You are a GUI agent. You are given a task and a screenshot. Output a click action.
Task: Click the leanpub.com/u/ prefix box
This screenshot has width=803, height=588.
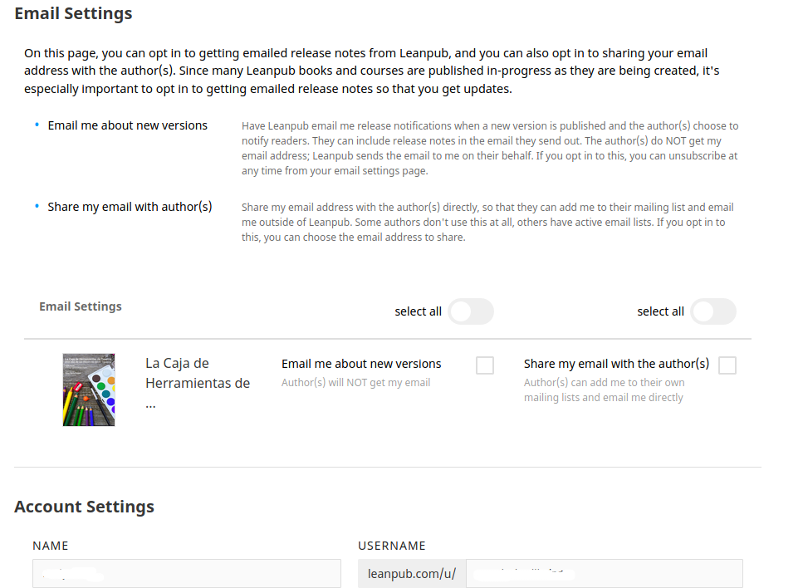412,574
